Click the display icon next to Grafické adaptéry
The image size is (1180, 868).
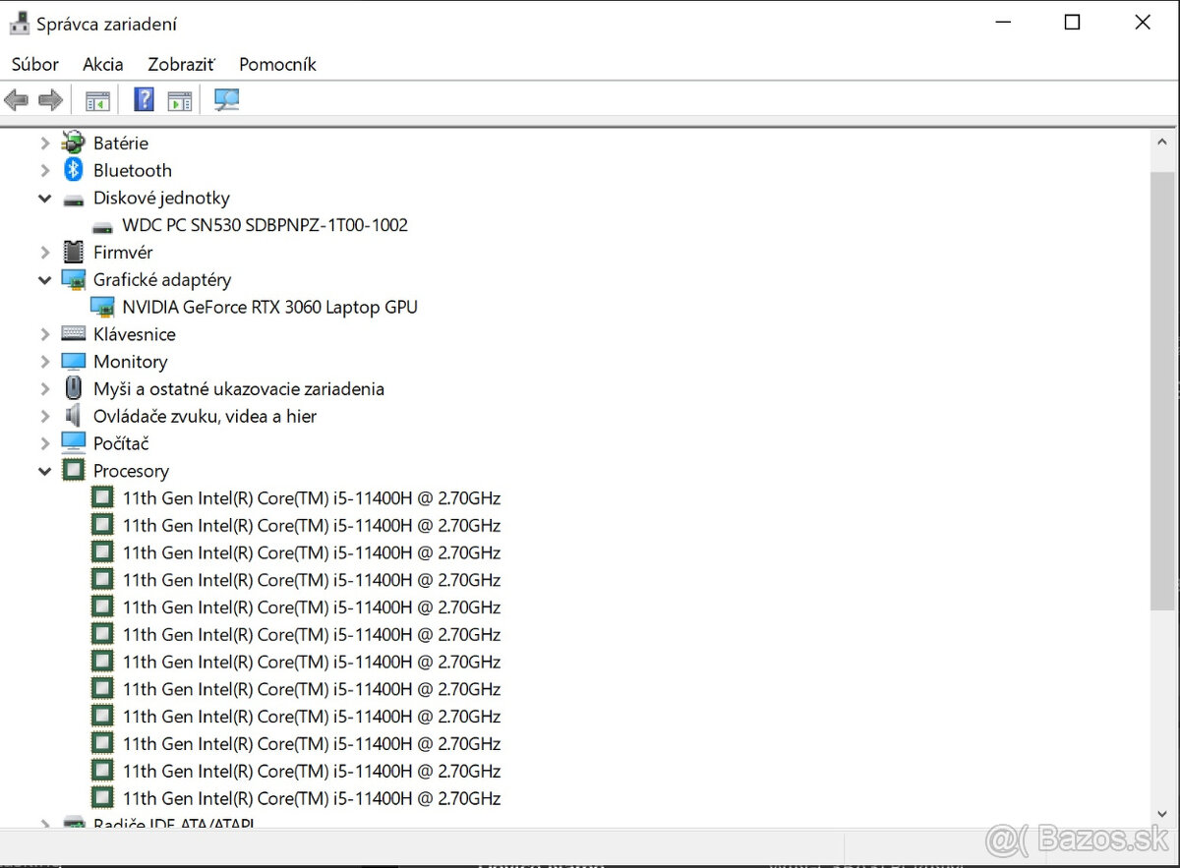pyautogui.click(x=73, y=279)
